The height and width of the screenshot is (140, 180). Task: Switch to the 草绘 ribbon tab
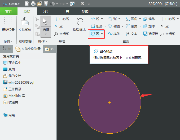click(x=27, y=11)
